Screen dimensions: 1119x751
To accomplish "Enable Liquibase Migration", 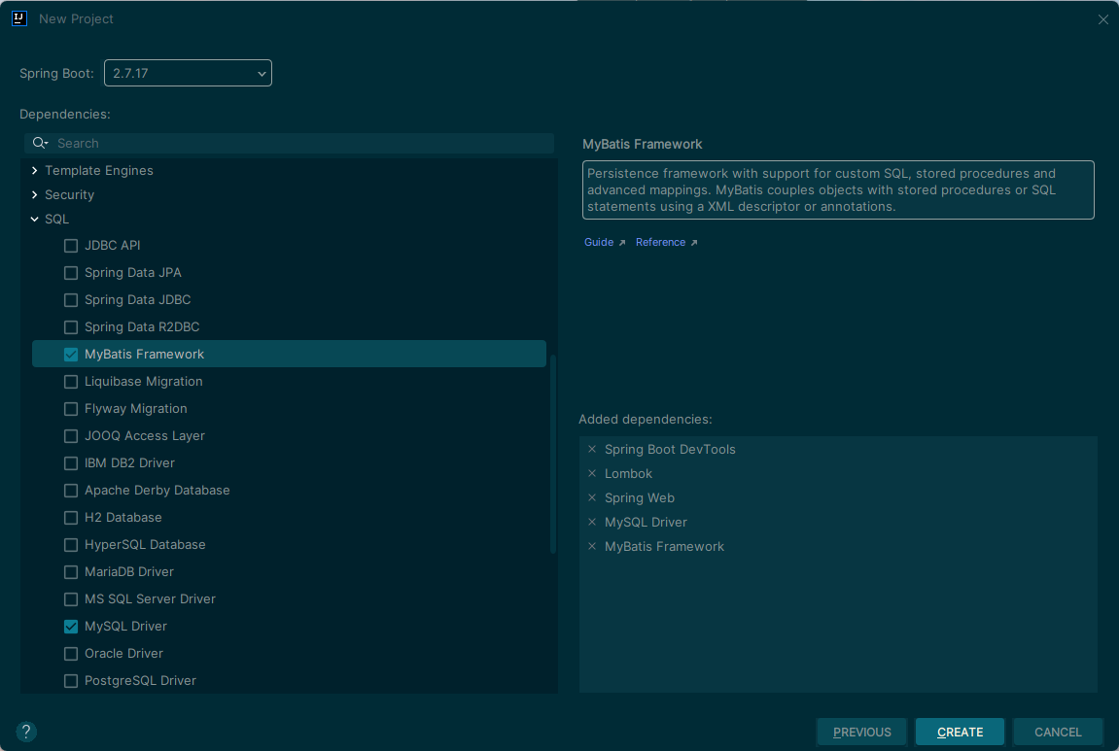I will (71, 382).
